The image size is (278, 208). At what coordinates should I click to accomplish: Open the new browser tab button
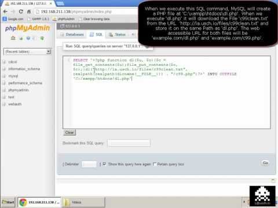click(60, 3)
